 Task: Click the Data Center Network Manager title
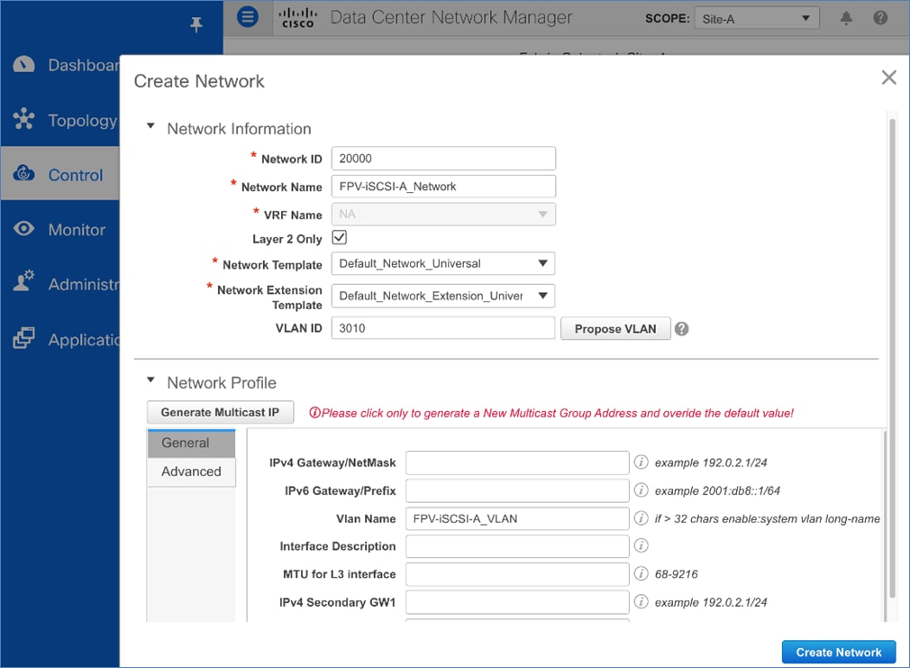tap(450, 18)
